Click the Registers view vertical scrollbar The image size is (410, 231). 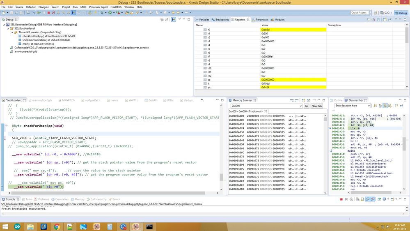pyautogui.click(x=407, y=55)
